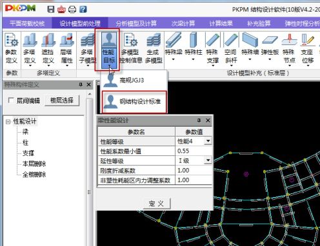
Task: Select 柱 in performance design tree
Action: pos(25,142)
